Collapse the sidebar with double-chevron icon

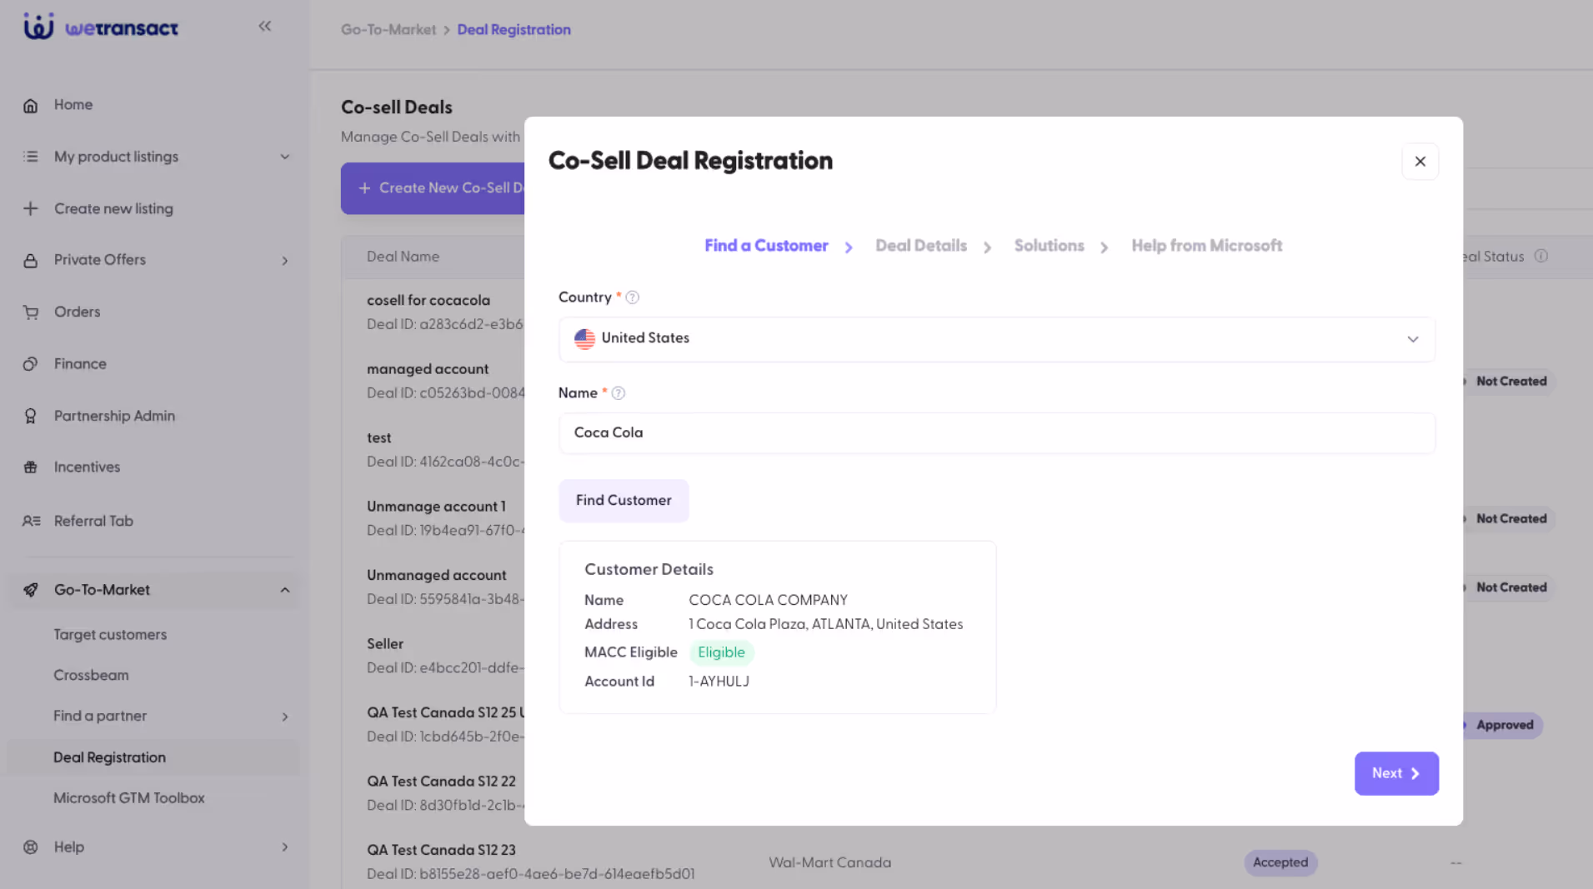pyautogui.click(x=265, y=27)
